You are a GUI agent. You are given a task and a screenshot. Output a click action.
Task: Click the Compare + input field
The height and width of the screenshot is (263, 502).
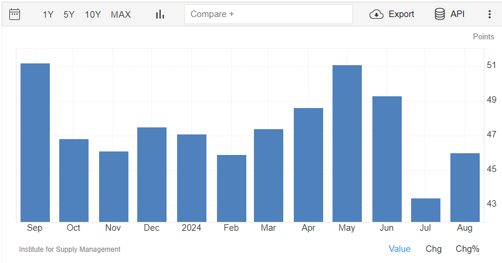click(268, 14)
